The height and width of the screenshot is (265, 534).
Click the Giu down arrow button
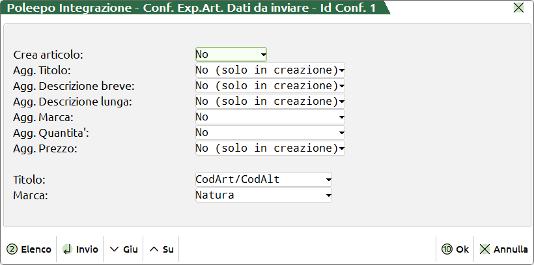[x=123, y=249]
